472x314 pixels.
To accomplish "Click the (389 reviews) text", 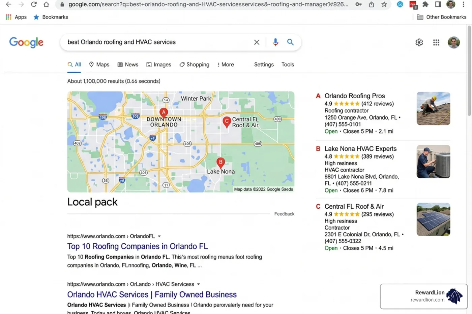I will pos(378,156).
